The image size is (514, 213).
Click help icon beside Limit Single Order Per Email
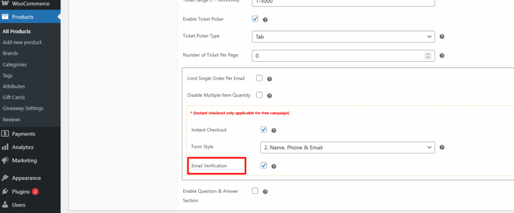269,79
